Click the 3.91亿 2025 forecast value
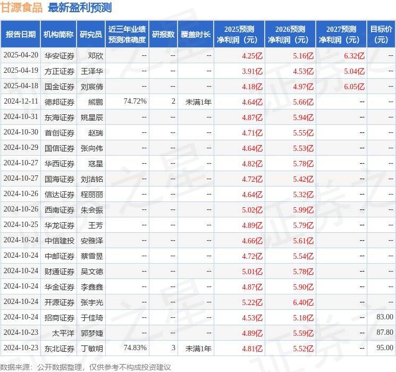Screen dimensions: 396x372 pyautogui.click(x=252, y=71)
